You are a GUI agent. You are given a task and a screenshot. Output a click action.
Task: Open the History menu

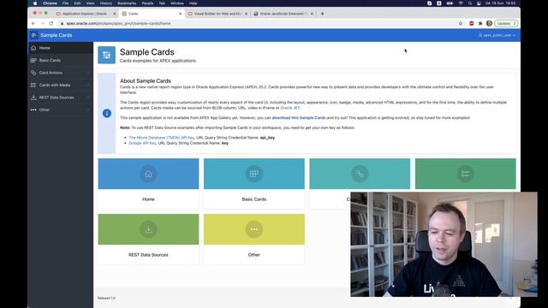click(106, 3)
